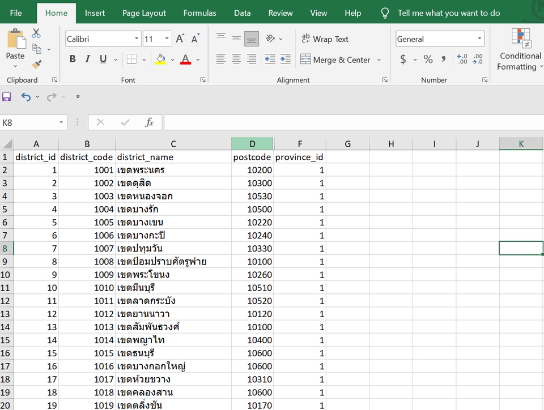The image size is (544, 410).
Task: Decrease decimal places
Action: coord(478,59)
